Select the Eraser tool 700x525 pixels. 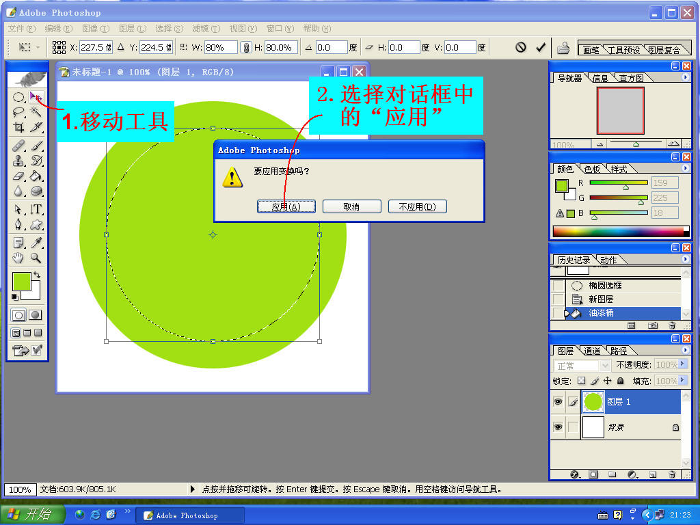pyautogui.click(x=18, y=176)
